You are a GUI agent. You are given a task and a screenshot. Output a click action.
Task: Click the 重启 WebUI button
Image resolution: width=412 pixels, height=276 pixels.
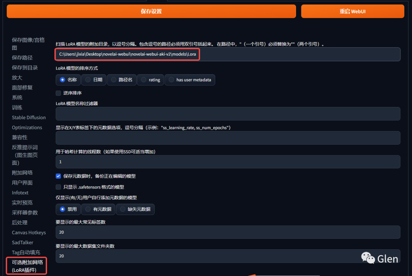[352, 11]
